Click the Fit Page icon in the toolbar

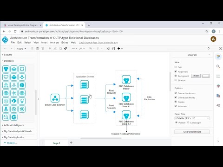pyautogui.click(x=108, y=49)
